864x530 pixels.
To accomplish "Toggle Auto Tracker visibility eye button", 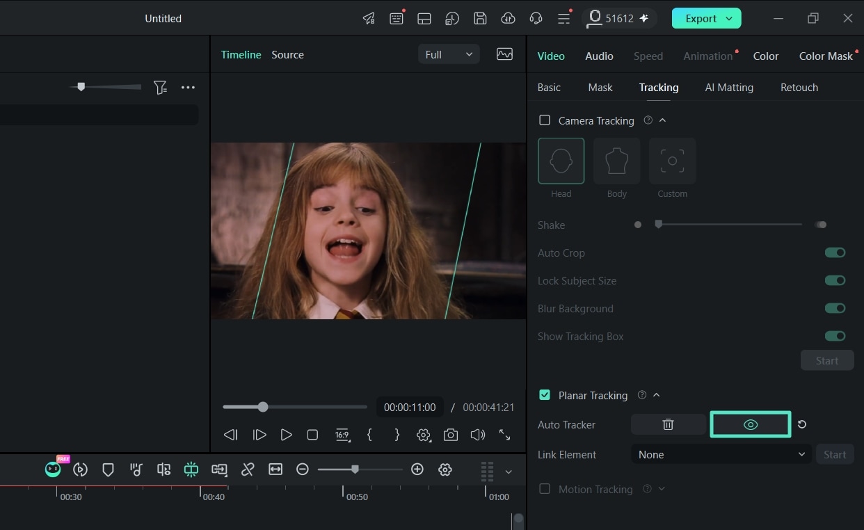I will (751, 424).
